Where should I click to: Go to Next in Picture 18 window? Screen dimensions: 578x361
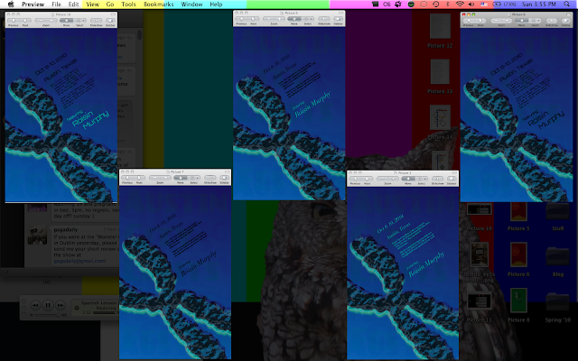(25, 20)
